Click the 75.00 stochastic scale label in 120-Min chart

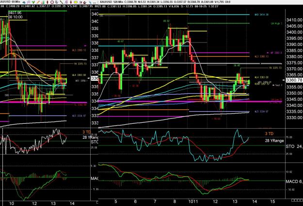[x=289, y=137]
